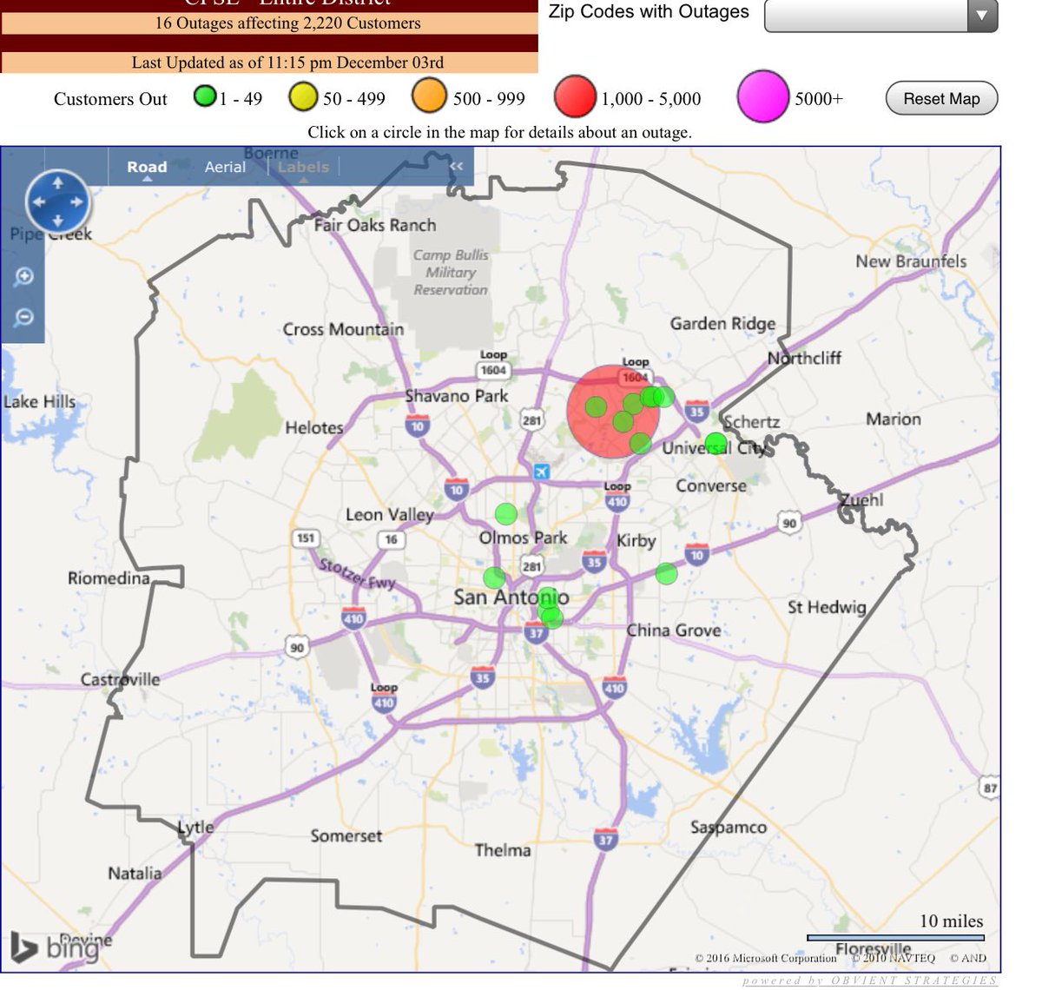Click the San Antonio city label
The height and width of the screenshot is (990, 1042).
(x=511, y=597)
